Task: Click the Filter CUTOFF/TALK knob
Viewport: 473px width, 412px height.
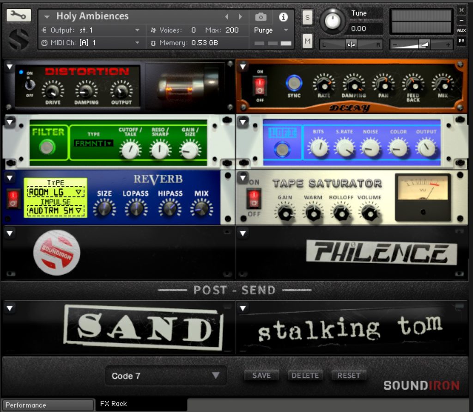Action: [130, 149]
